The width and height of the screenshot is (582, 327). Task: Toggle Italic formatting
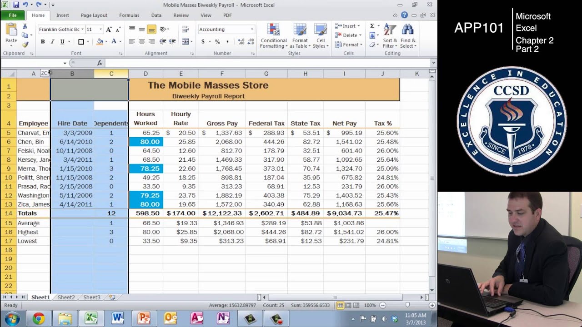pos(52,42)
